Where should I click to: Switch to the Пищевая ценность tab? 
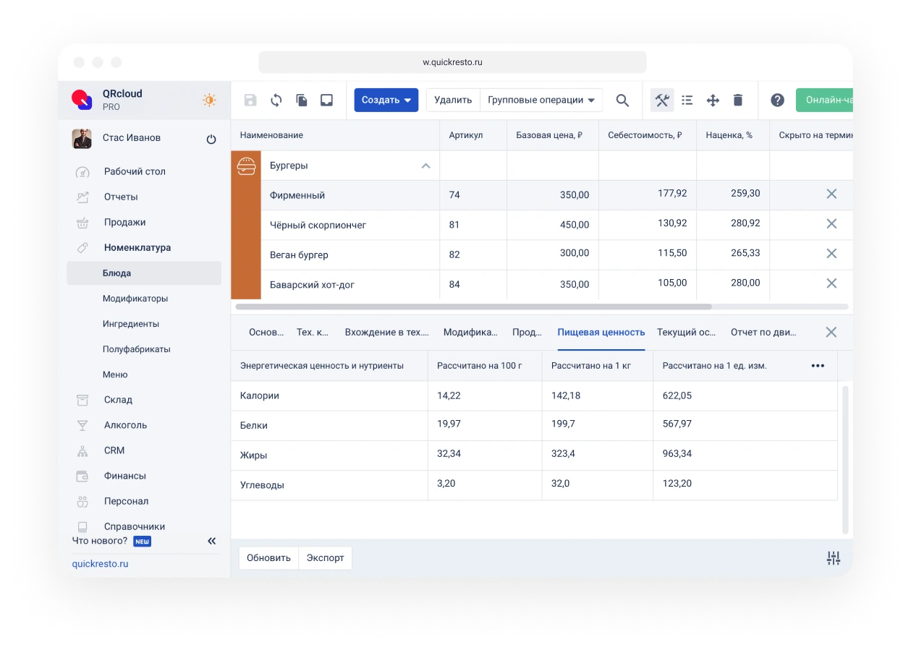pyautogui.click(x=601, y=333)
